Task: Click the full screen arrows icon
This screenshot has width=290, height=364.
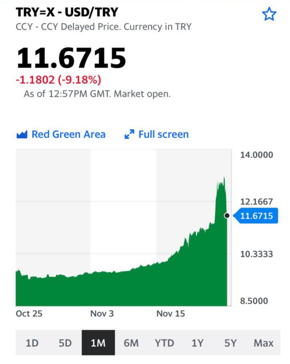Action: pyautogui.click(x=129, y=134)
